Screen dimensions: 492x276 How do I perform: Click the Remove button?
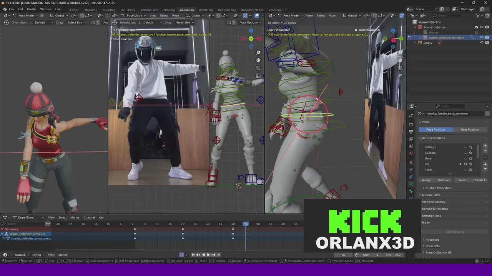tap(443, 180)
